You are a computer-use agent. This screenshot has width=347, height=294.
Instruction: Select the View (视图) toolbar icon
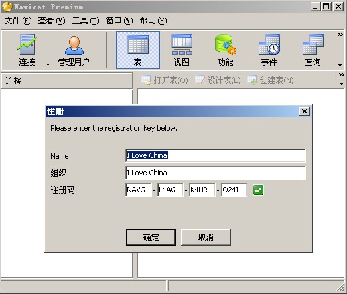pos(182,50)
